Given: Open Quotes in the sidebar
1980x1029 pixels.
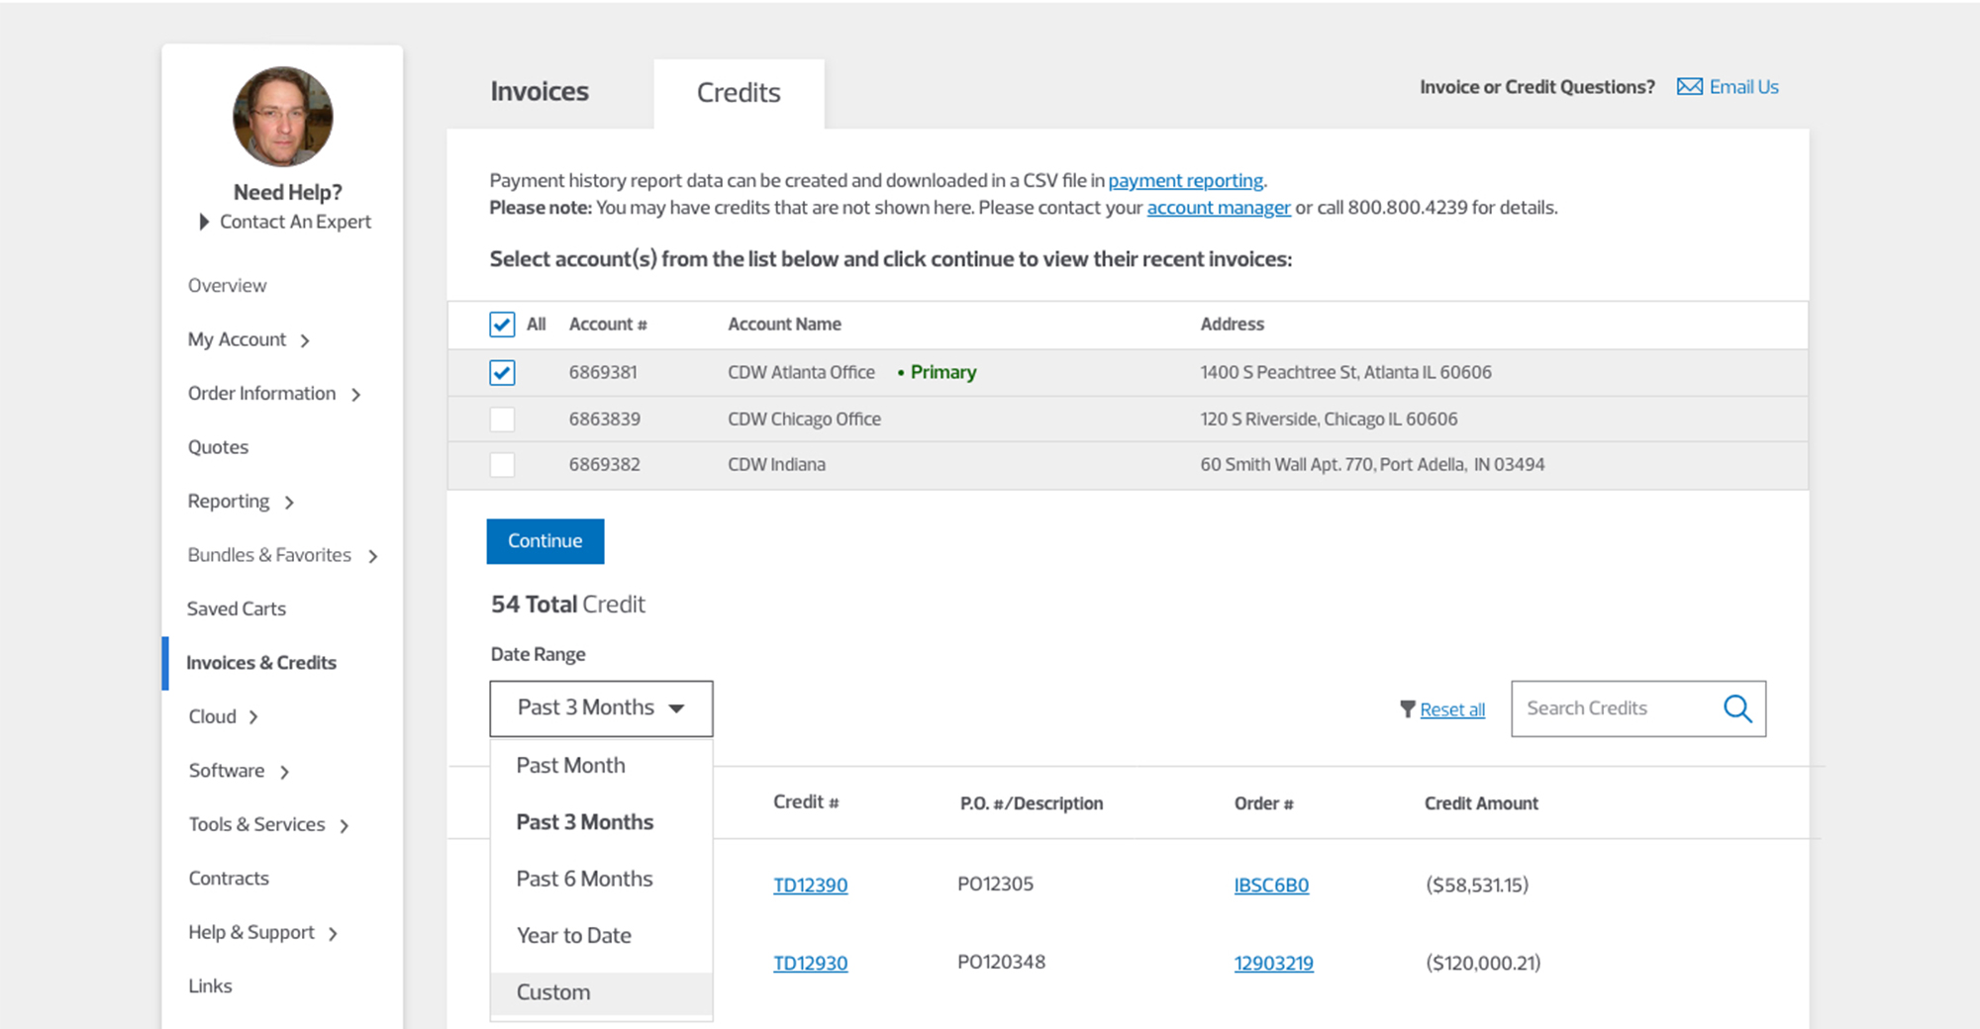Looking at the screenshot, I should tap(219, 447).
